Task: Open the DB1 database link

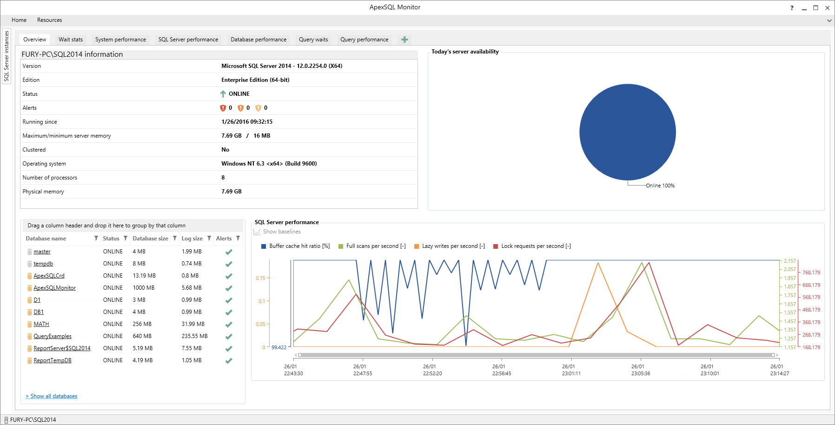Action: point(39,312)
